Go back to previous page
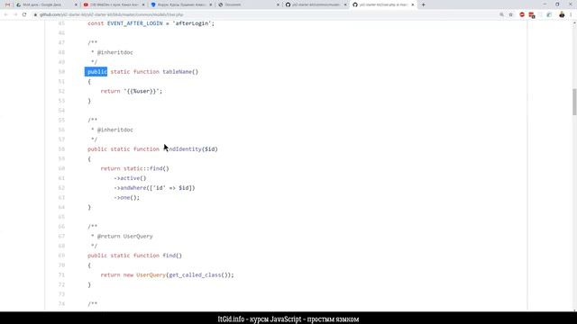 click(6, 14)
